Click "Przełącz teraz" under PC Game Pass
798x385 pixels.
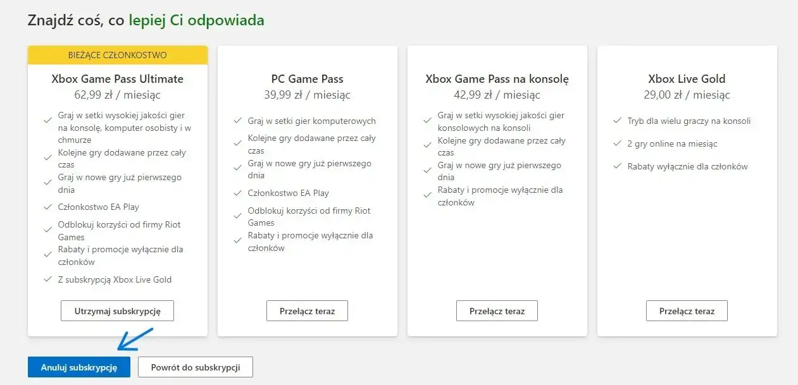[x=307, y=310]
